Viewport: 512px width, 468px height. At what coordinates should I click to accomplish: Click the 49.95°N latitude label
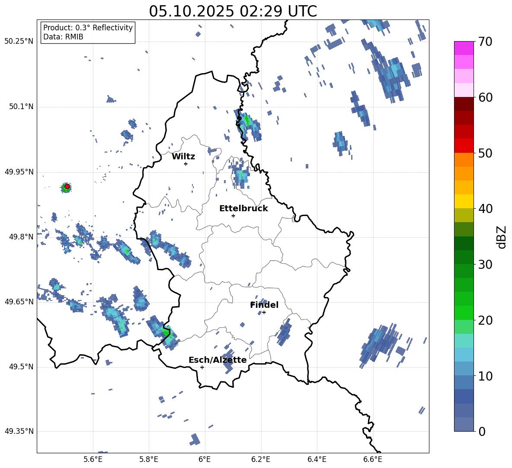point(19,172)
